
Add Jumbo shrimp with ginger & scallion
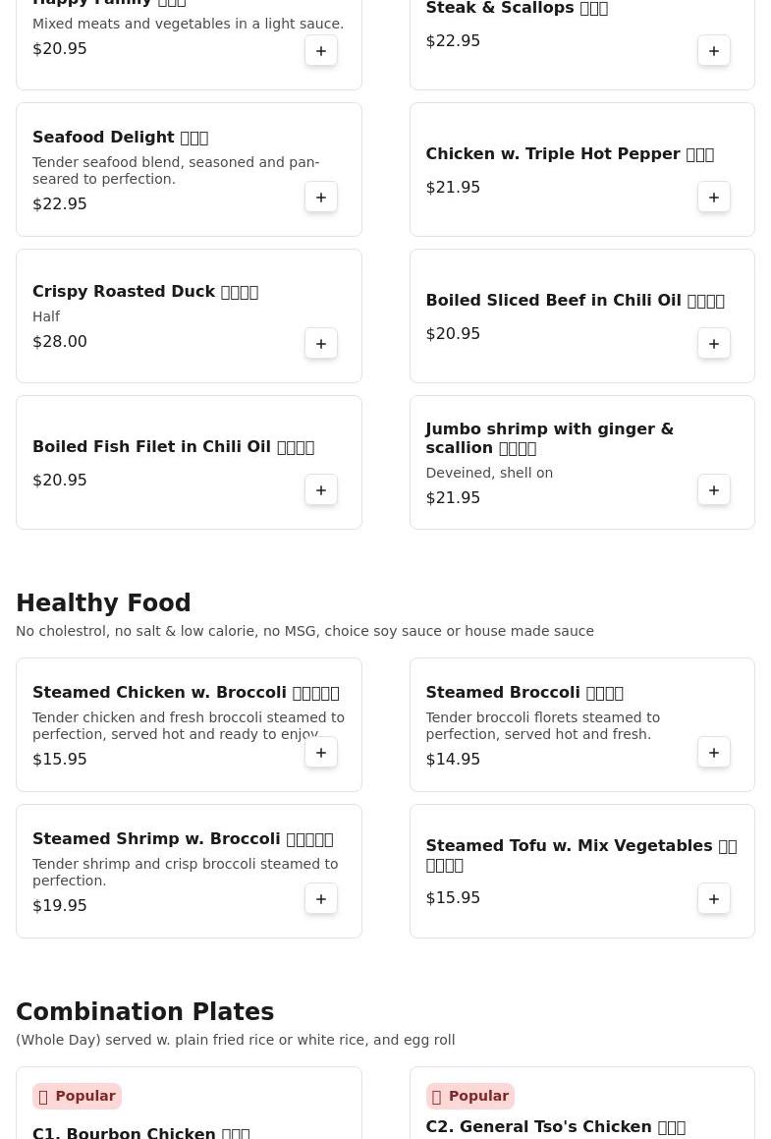pos(714,490)
